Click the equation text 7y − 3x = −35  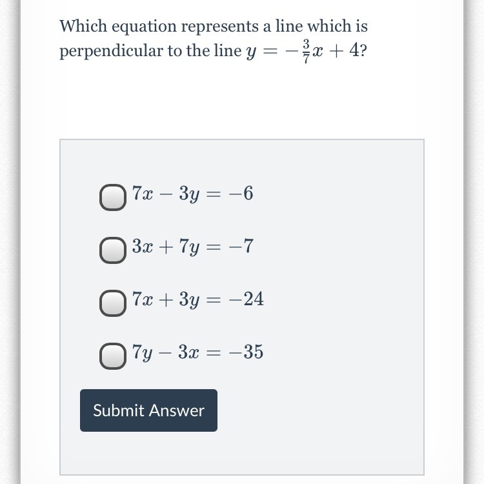[197, 352]
